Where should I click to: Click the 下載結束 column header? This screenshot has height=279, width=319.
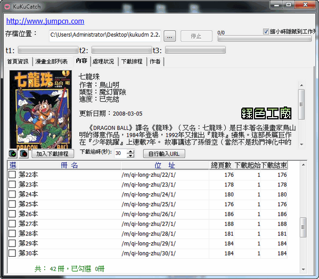[274, 165]
